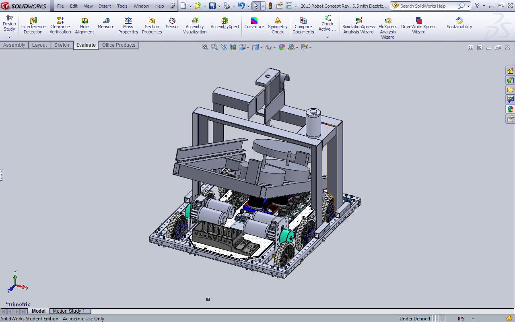The height and width of the screenshot is (322, 515).
Task: Click Zoom to Fit icon
Action: click(205, 47)
